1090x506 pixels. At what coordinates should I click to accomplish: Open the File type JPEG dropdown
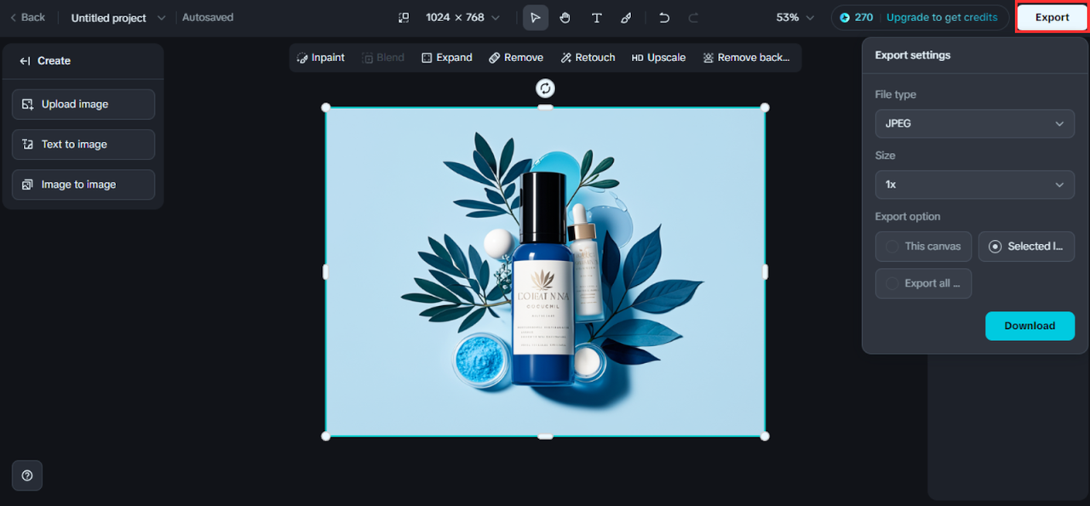(974, 123)
